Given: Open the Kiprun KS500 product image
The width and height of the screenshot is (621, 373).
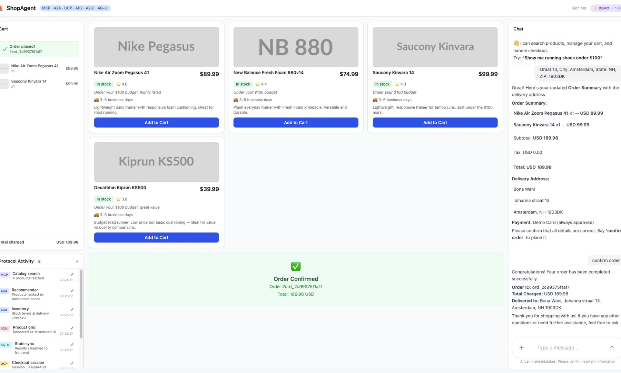Looking at the screenshot, I should (x=156, y=162).
